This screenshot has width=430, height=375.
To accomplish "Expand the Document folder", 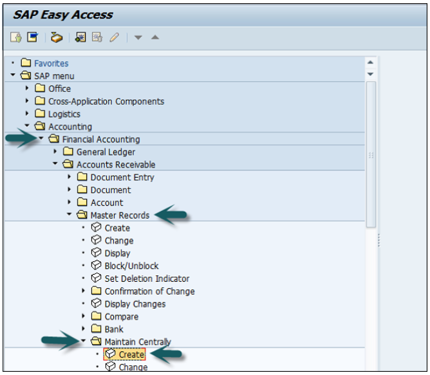I will tap(70, 189).
